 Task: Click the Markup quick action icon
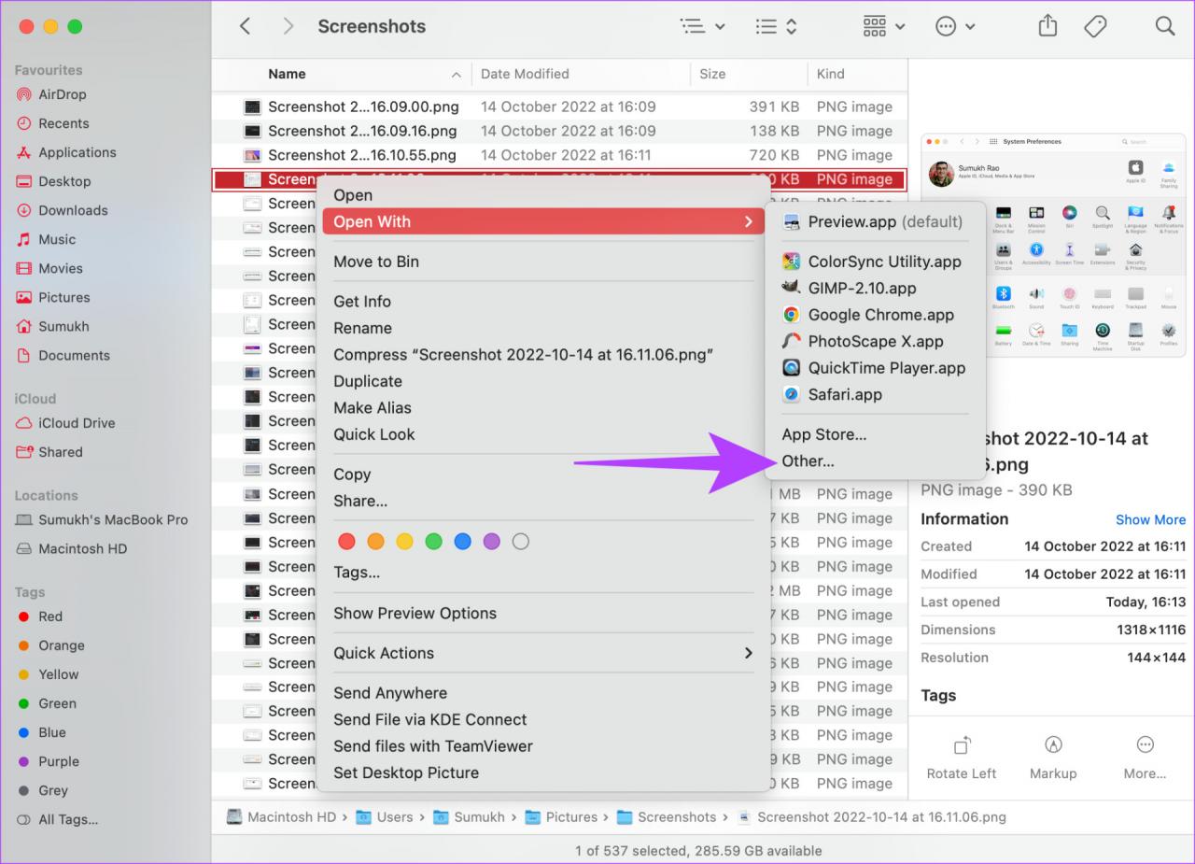1053,757
